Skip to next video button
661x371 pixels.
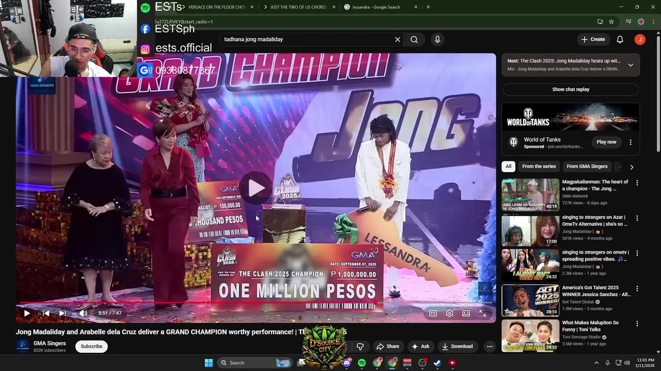coord(62,313)
